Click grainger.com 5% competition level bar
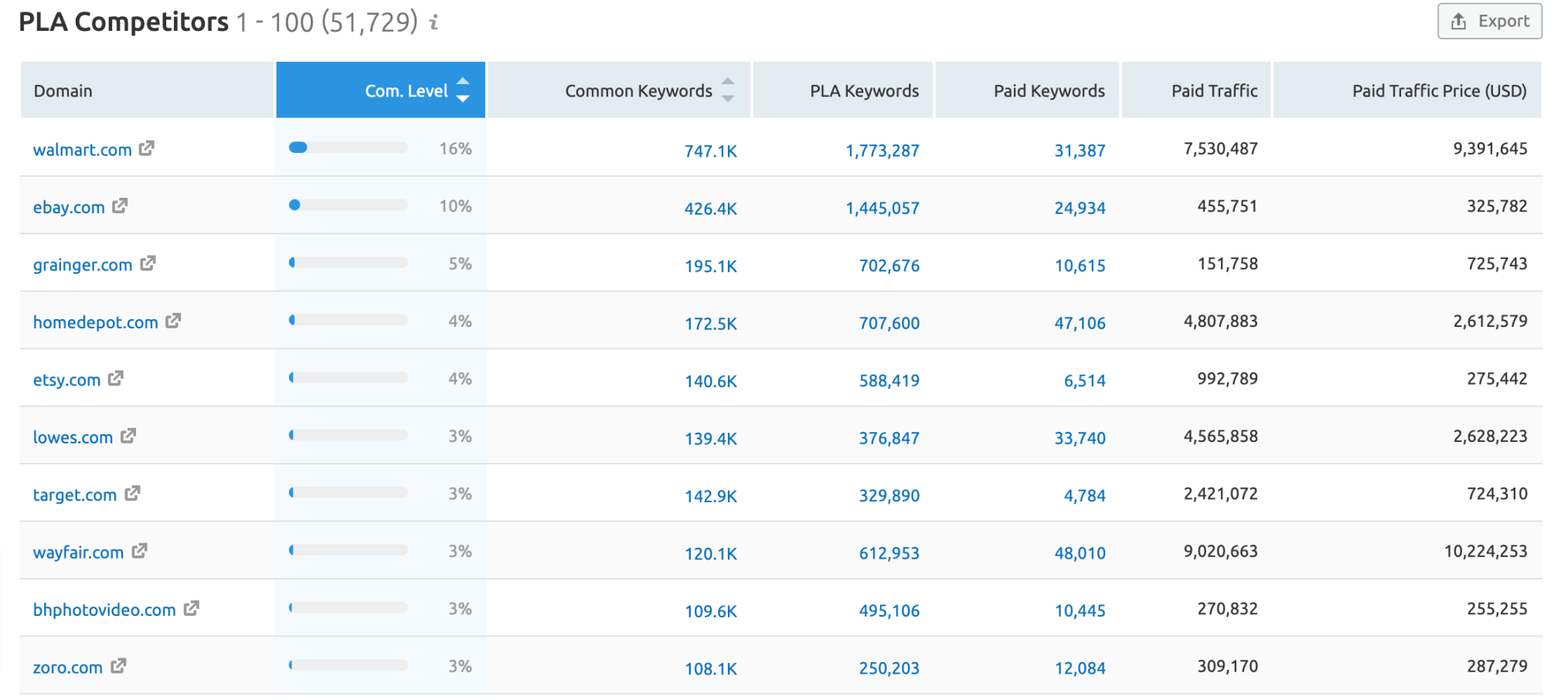Screen dimensions: 1561x700 coord(349,263)
